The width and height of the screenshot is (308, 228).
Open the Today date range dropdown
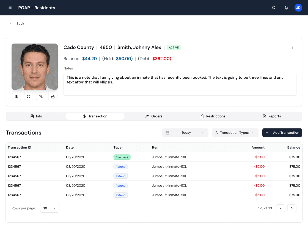(x=185, y=133)
